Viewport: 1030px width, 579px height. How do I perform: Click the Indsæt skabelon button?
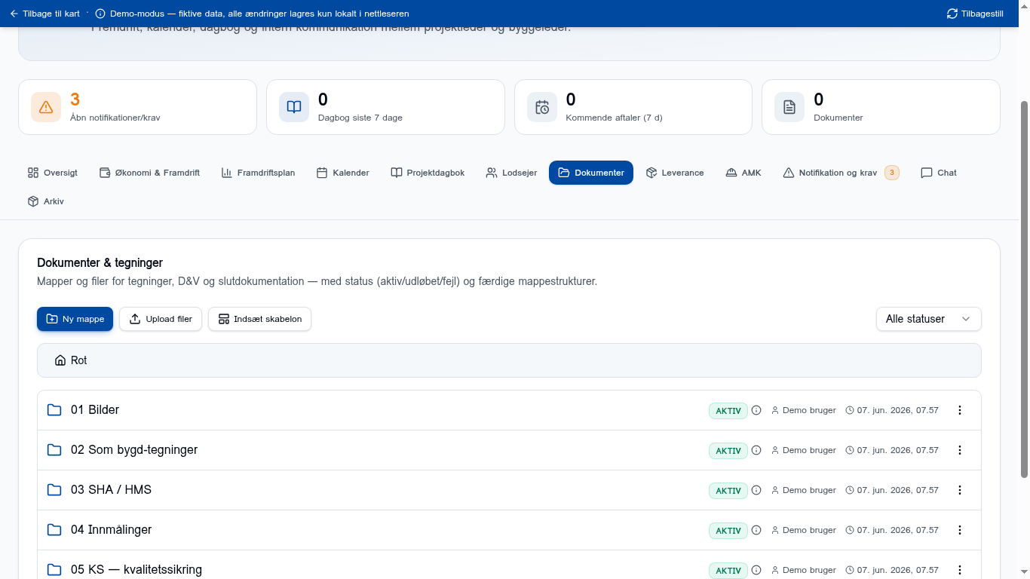(x=259, y=319)
